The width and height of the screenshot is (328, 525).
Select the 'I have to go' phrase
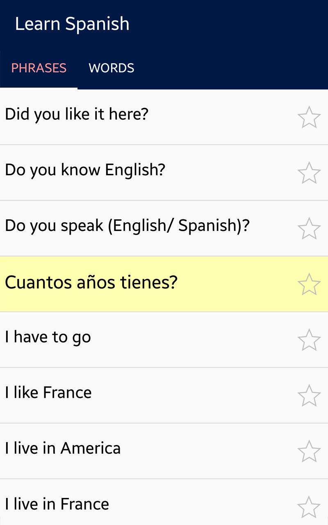point(48,338)
